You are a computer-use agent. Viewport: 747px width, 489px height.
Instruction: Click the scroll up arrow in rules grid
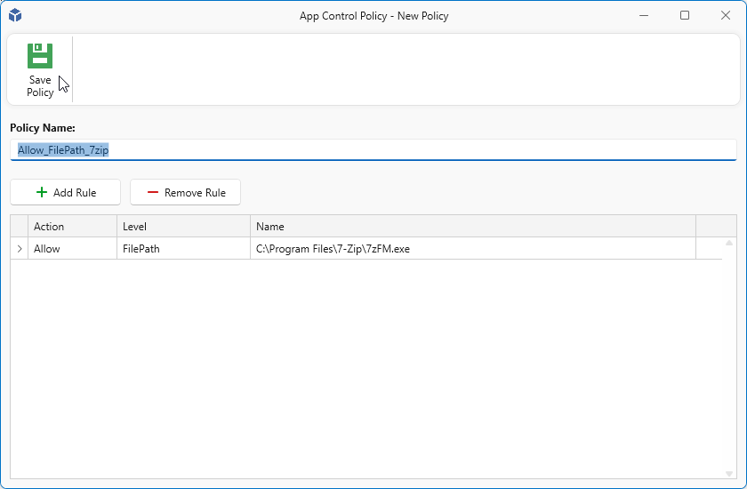pos(729,243)
